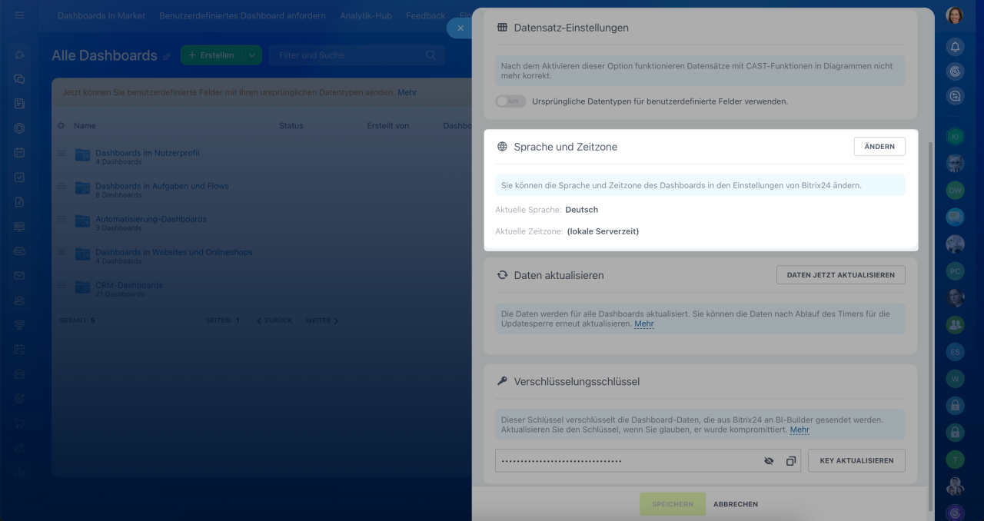Open the CRM funnel icon in left sidebar
This screenshot has height=521, width=984.
19,325
